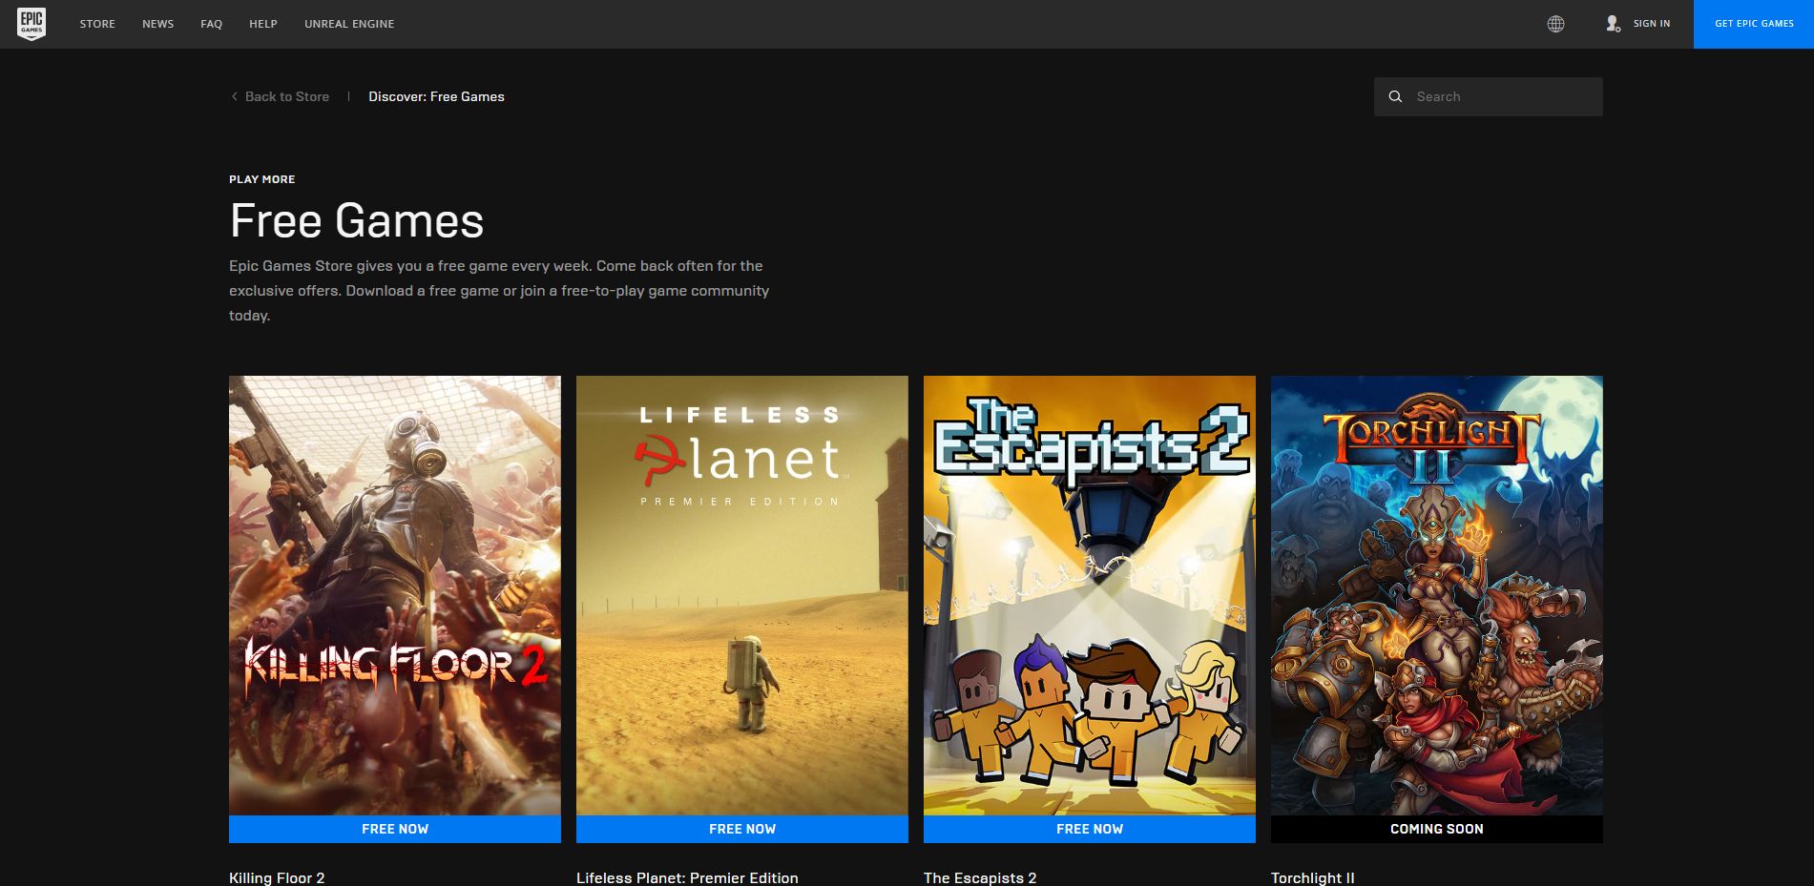Go Back to Store
Viewport: 1814px width, 886px height.
(x=287, y=96)
